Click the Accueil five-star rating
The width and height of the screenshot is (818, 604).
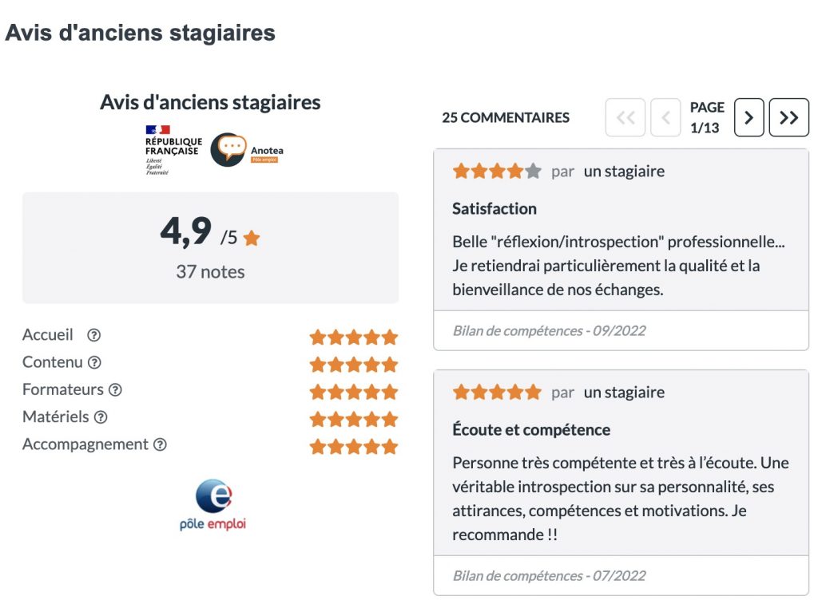[x=354, y=338]
